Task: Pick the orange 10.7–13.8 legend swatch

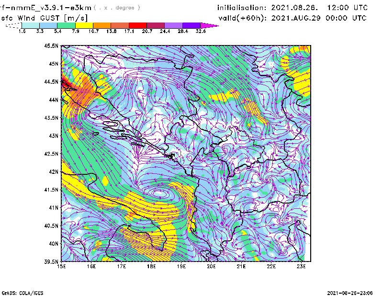Action: click(x=102, y=25)
